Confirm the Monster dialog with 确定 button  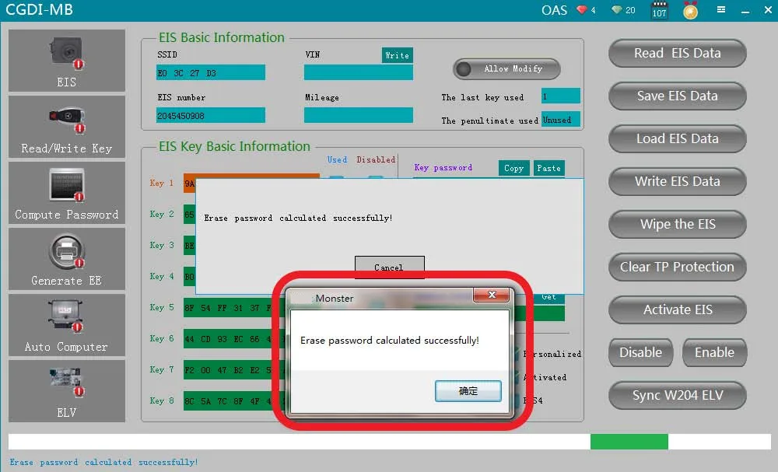(x=468, y=391)
